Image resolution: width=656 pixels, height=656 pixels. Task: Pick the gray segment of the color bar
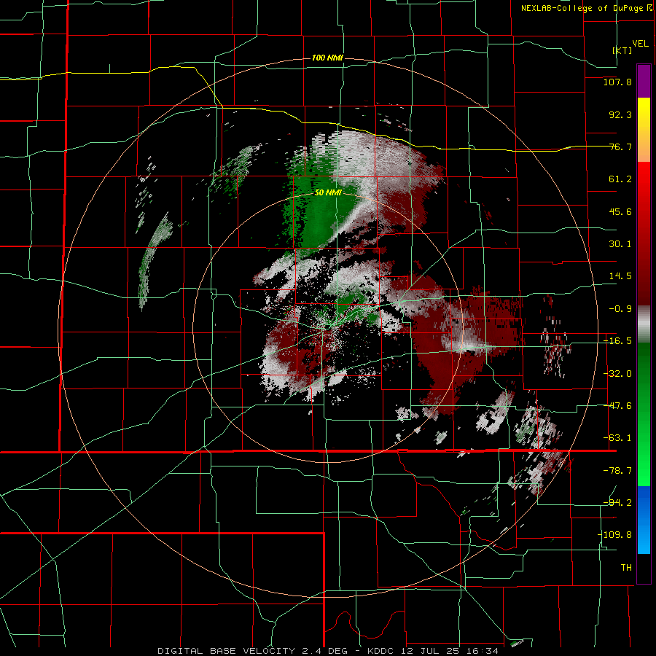tap(644, 324)
